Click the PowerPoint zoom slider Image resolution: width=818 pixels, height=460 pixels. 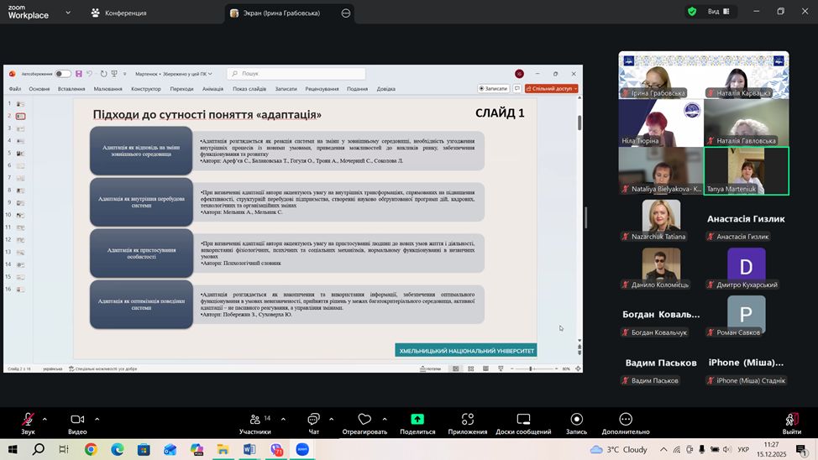[531, 369]
